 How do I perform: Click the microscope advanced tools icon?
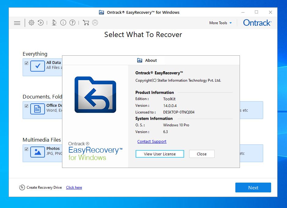pyautogui.click(x=54, y=23)
